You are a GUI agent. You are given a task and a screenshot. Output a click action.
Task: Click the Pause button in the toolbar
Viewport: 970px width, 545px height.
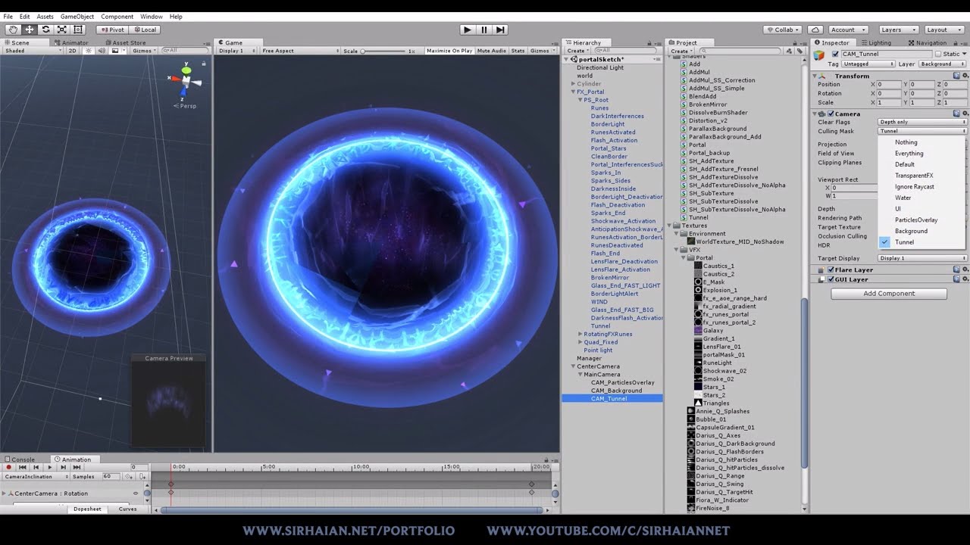[x=484, y=30]
